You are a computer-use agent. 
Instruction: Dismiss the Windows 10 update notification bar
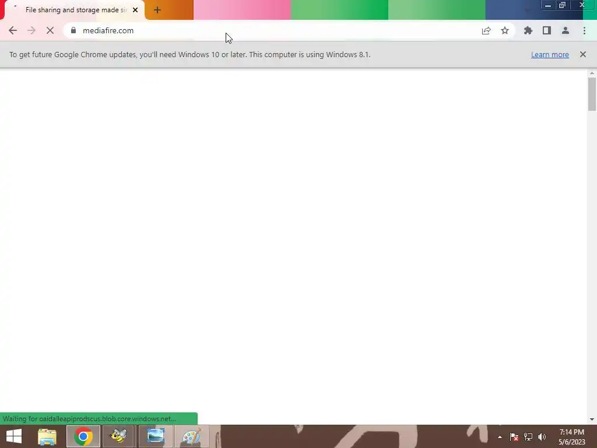coord(583,54)
